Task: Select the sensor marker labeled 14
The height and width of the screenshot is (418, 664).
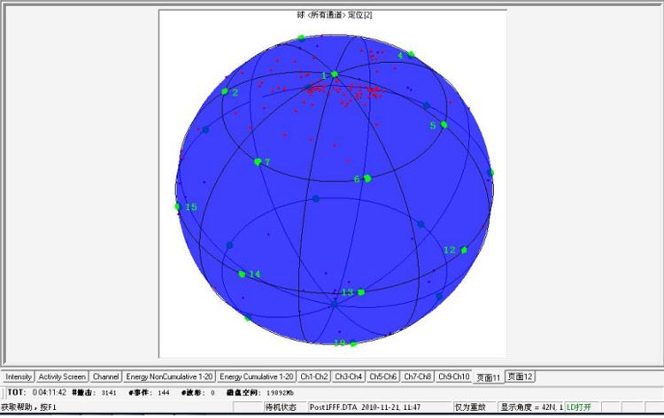Action: point(242,274)
